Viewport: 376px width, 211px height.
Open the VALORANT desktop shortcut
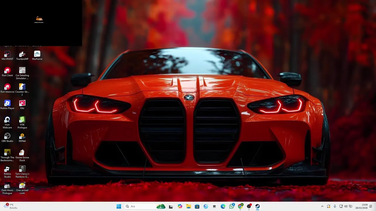click(x=7, y=55)
